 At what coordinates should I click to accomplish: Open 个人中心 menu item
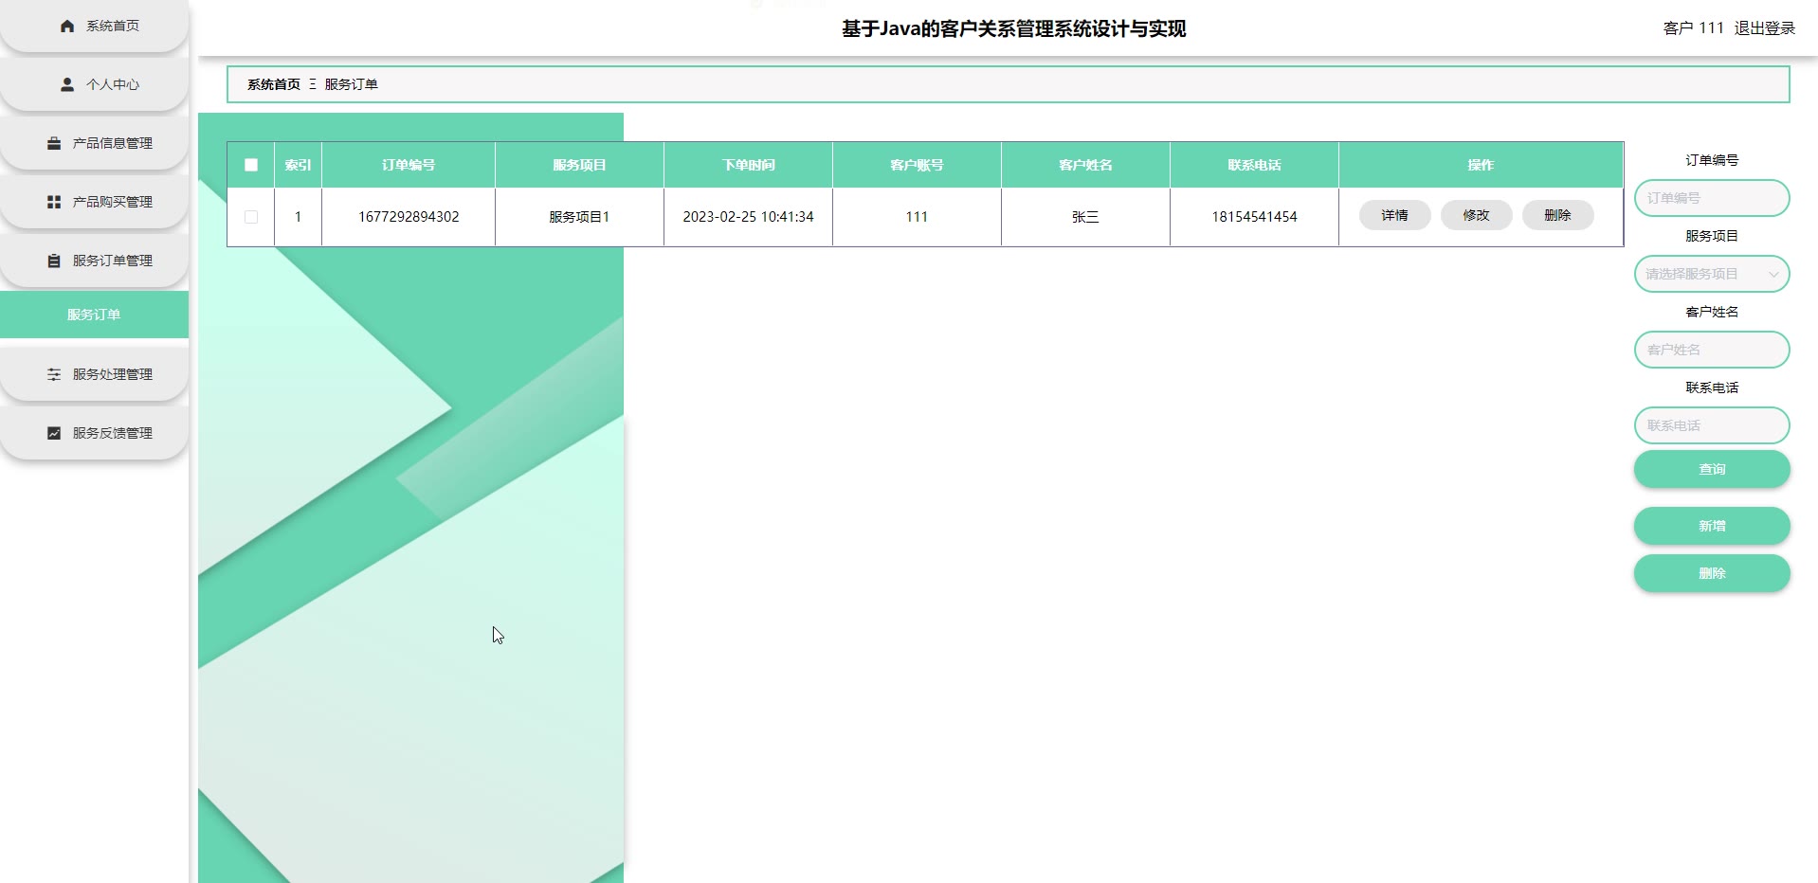click(94, 84)
